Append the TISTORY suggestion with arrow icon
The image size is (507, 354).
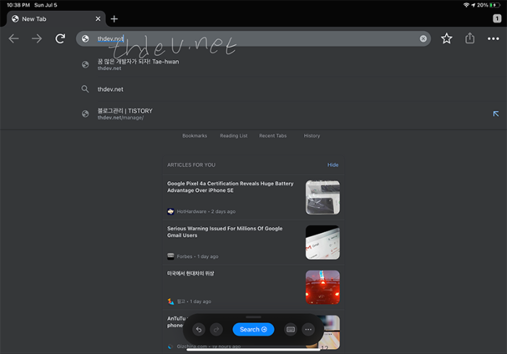(495, 114)
